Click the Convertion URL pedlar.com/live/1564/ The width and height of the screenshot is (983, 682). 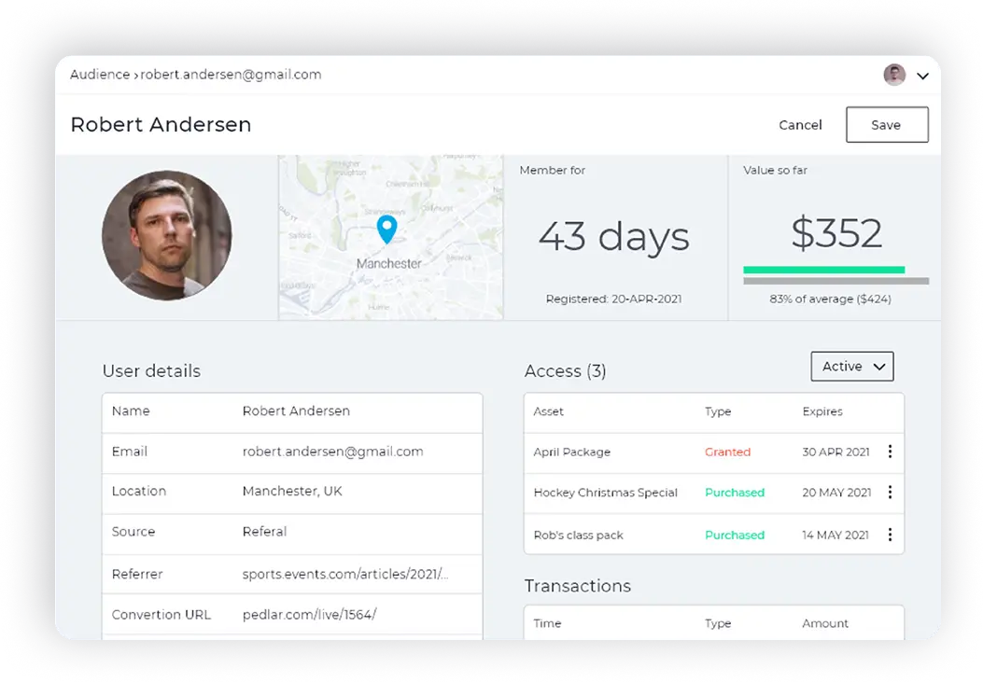tap(309, 615)
